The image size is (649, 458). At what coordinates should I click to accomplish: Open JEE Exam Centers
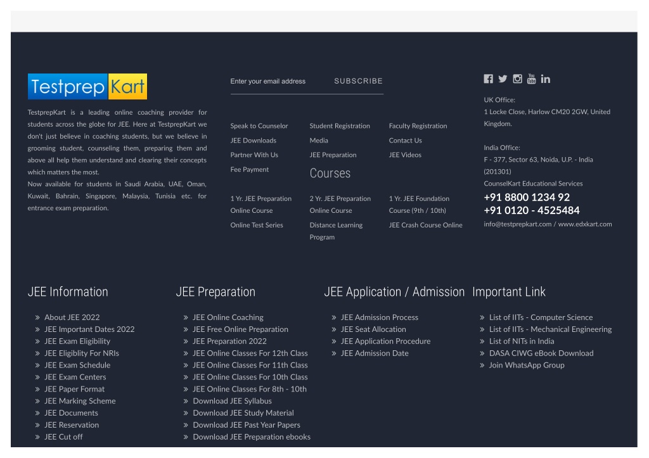click(x=75, y=378)
